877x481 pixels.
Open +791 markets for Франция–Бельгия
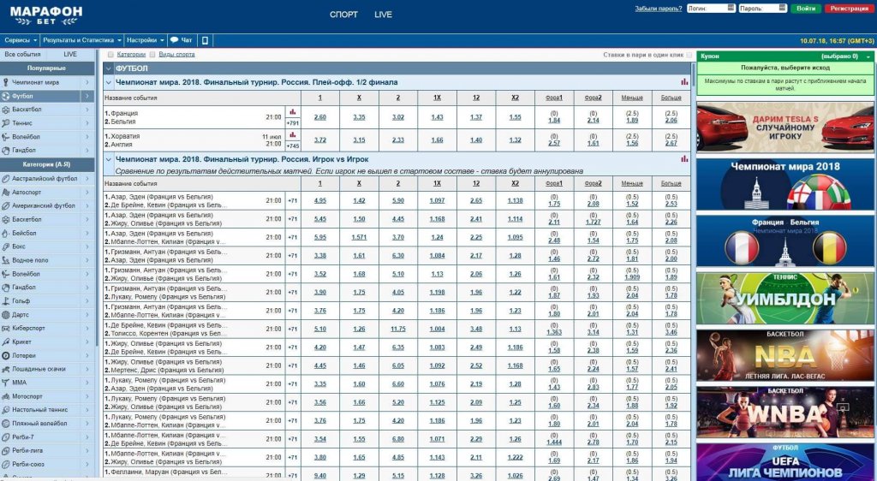pos(293,123)
